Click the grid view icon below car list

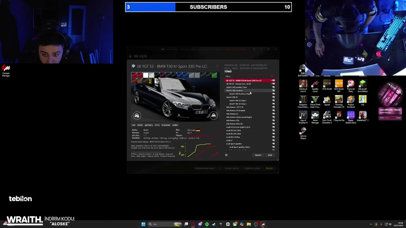coord(226,155)
